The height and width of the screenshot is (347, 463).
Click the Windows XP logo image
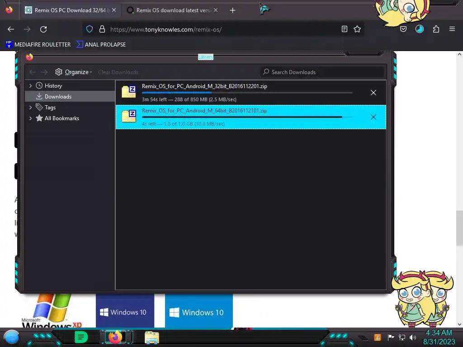pyautogui.click(x=52, y=311)
